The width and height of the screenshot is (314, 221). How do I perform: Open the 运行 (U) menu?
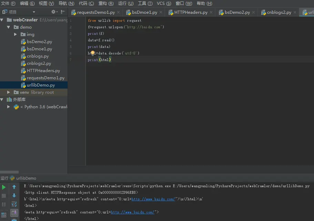(126, 3)
